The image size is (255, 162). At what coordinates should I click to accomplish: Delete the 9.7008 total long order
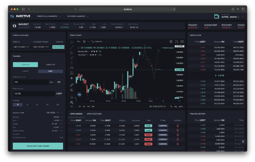[178, 126]
